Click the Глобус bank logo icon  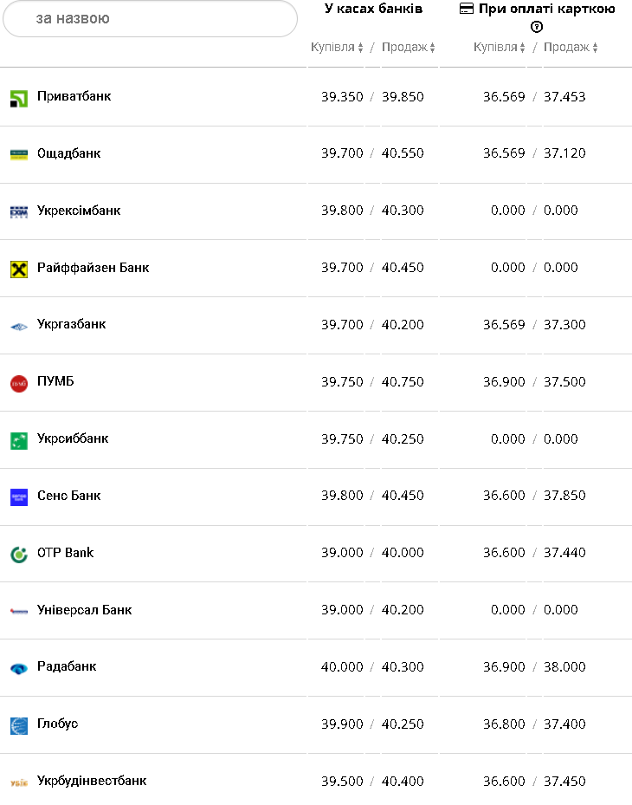pyautogui.click(x=19, y=725)
